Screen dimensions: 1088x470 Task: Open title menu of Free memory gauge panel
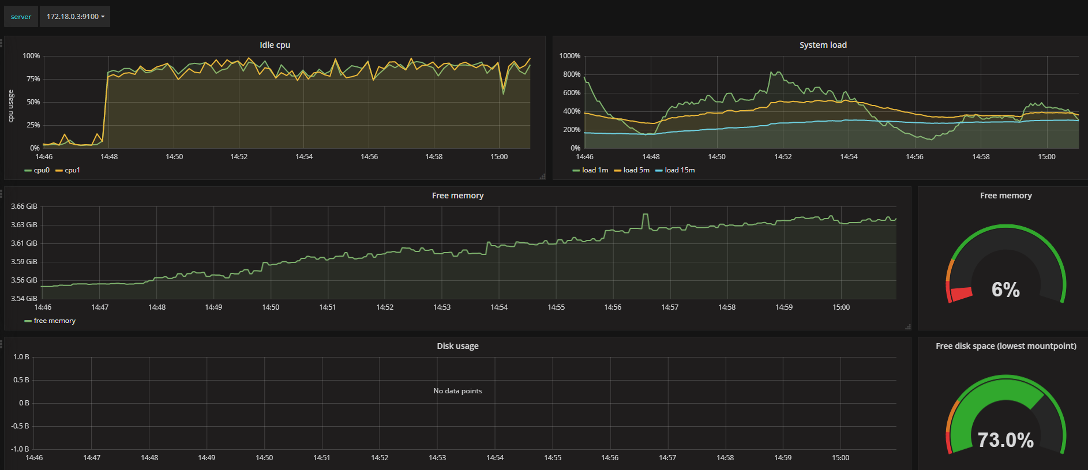point(1006,195)
